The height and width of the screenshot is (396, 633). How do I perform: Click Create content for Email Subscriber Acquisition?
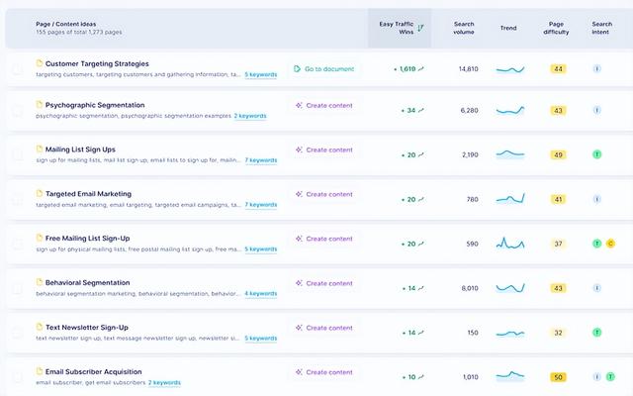pos(324,372)
